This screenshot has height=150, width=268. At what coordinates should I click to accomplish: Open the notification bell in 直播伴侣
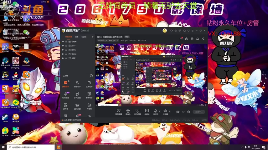pyautogui.click(x=197, y=39)
